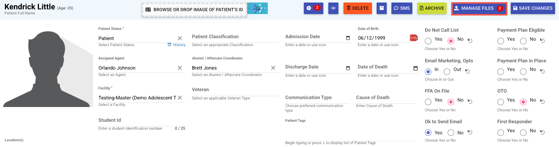Click the red icon in Date of Birth field

click(413, 38)
